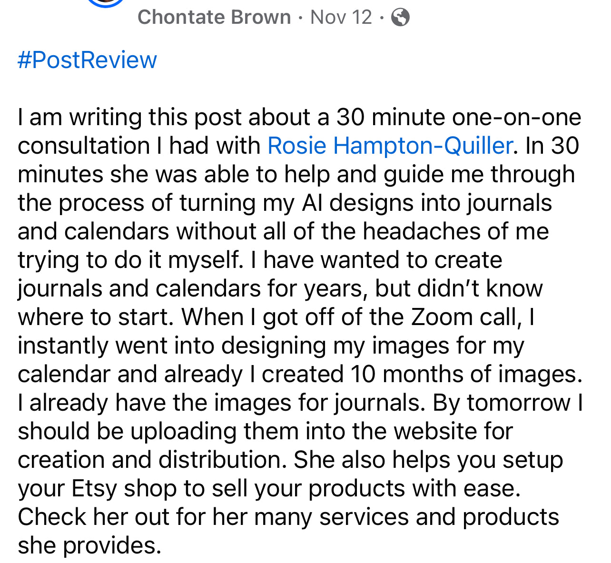Open the #PostReview hashtag

87,60
